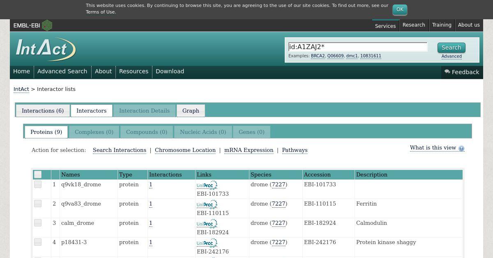Screen dimensions: 493x258
Task: Open the Resources menu item
Action: coord(134,71)
